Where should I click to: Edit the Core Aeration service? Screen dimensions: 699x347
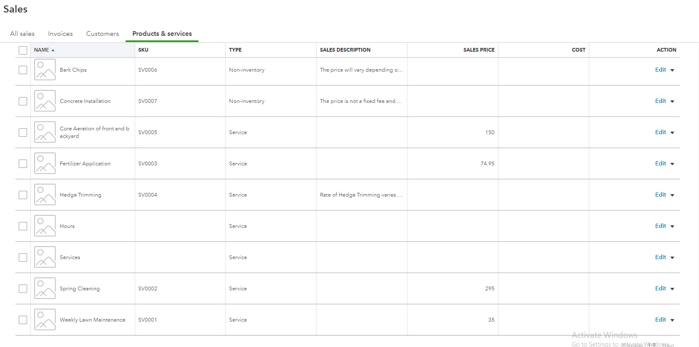pyautogui.click(x=660, y=132)
